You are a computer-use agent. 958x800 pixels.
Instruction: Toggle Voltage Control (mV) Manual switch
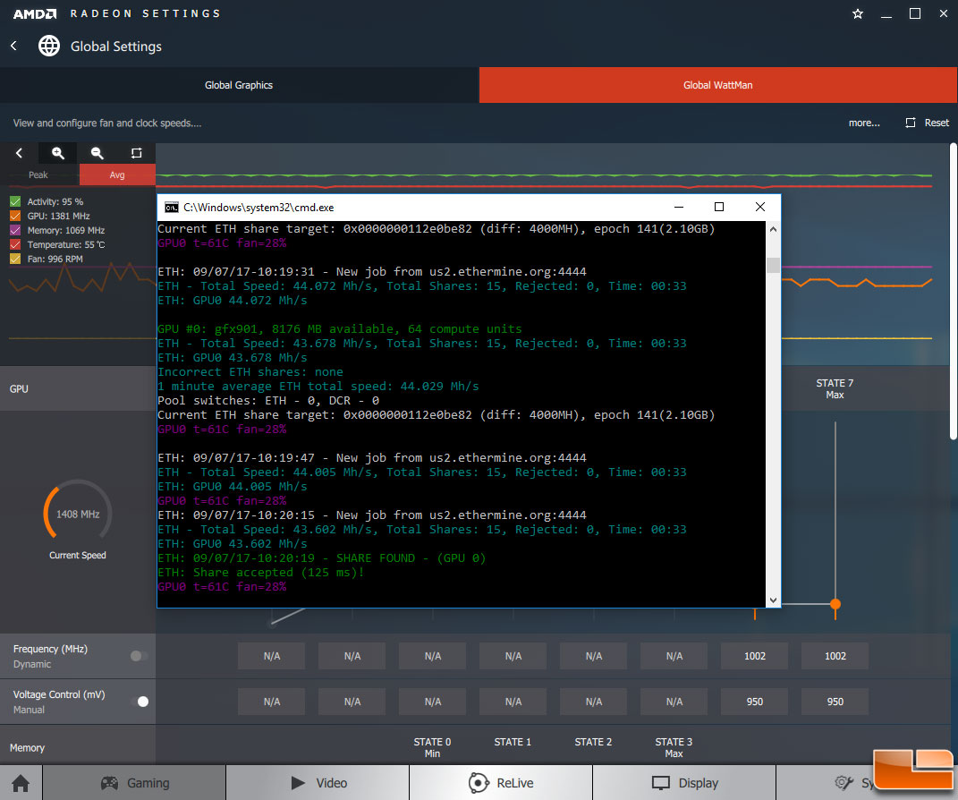tap(139, 702)
